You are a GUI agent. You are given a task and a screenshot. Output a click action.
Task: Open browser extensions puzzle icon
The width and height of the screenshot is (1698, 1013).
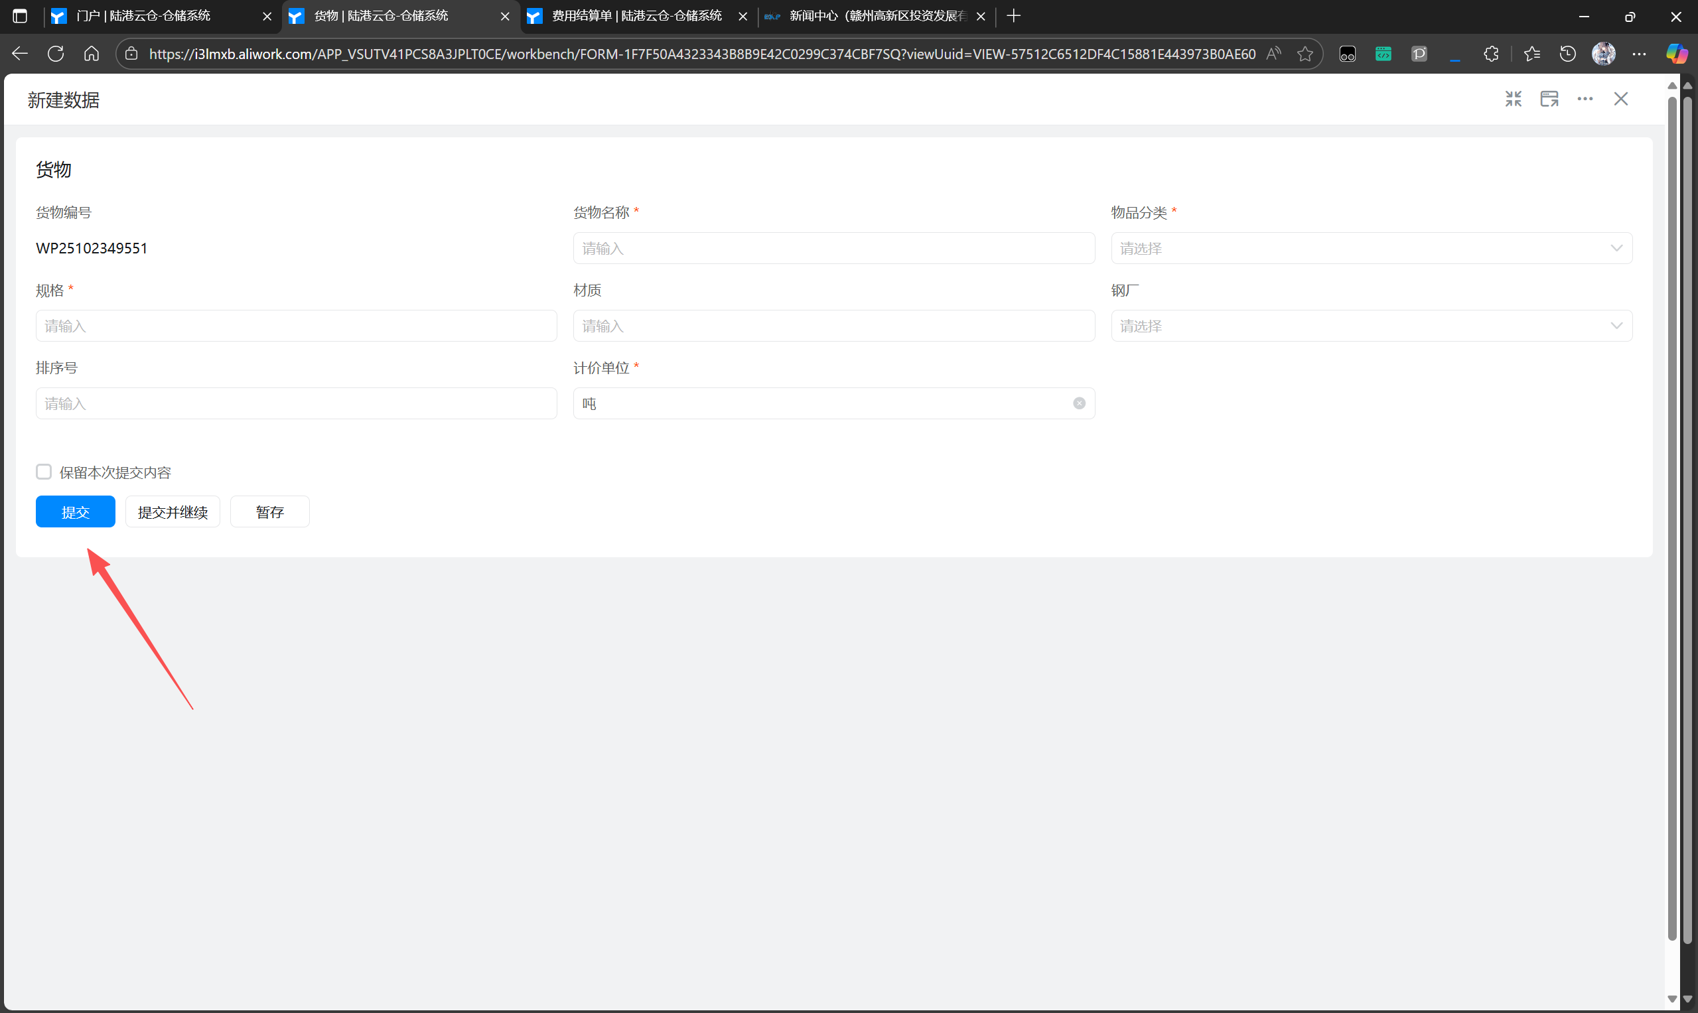coord(1490,54)
